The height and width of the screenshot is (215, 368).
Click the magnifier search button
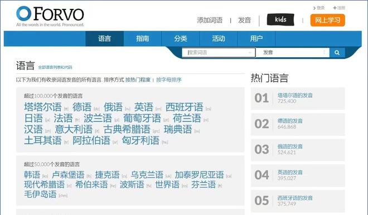tap(337, 53)
